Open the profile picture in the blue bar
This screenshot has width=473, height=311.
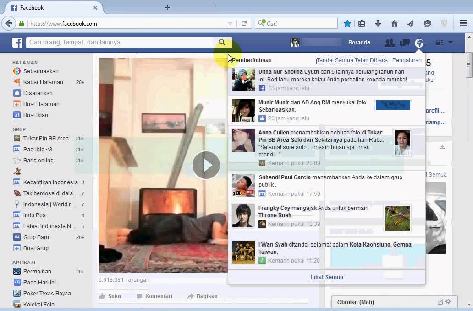(295, 42)
